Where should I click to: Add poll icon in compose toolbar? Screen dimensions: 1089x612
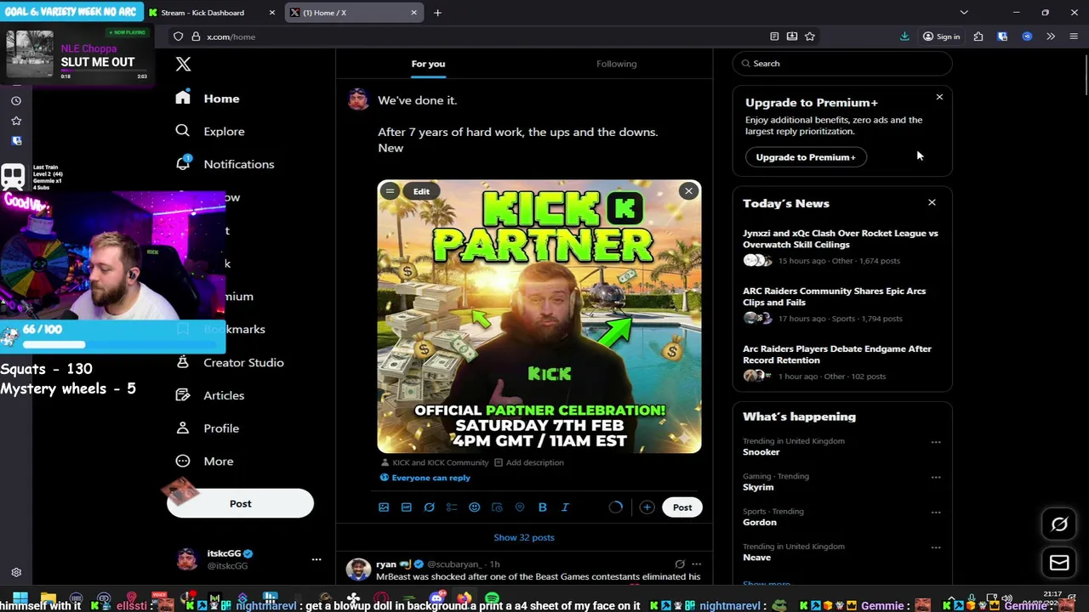coord(452,507)
